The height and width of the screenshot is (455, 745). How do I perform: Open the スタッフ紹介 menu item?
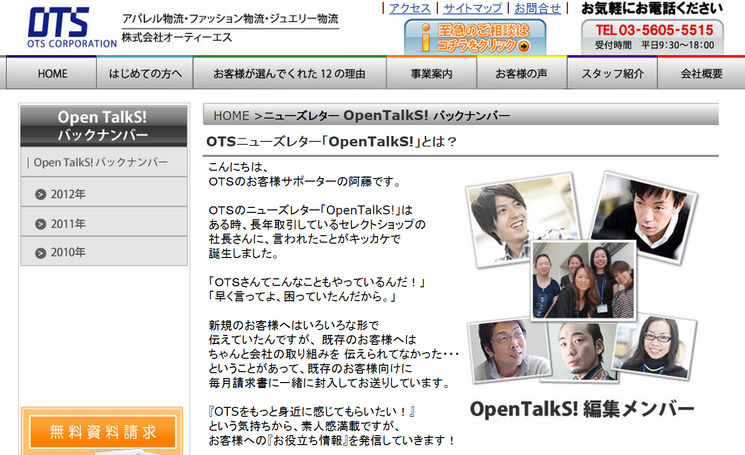click(612, 73)
